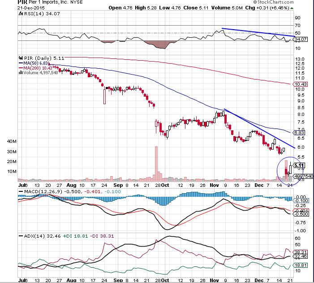314x283 pixels.
Task: Click the boxed 4997540 volume label on the right
Action: pyautogui.click(x=303, y=177)
